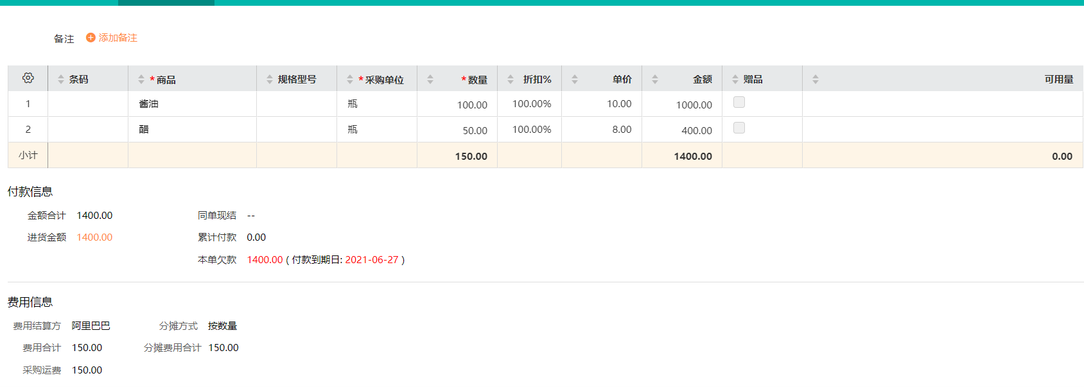Toggle 赠品 checkbox for 酱油 row
The width and height of the screenshot is (1084, 387).
[x=739, y=103]
